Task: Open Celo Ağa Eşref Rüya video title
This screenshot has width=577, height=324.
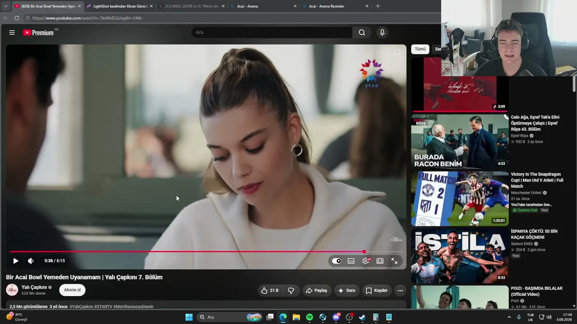Action: [535, 123]
